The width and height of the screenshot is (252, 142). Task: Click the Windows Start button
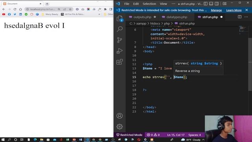(x=3, y=140)
